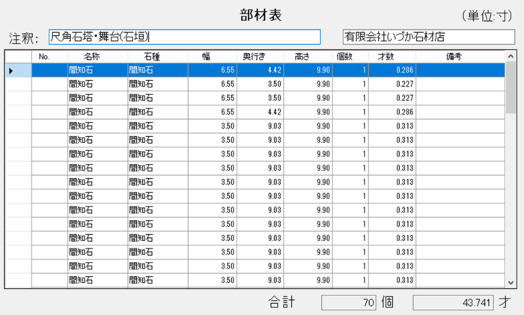Image resolution: width=524 pixels, height=315 pixels.
Task: Select the 名称 cell in the highlighted row
Action: [x=97, y=70]
